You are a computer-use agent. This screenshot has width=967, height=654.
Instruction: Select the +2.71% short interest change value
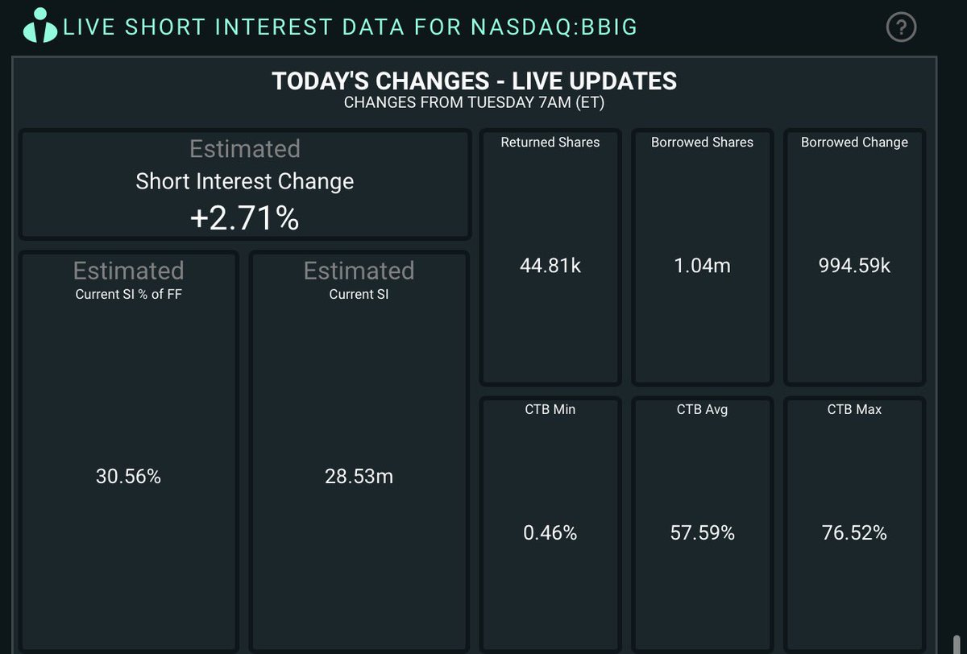tap(245, 217)
